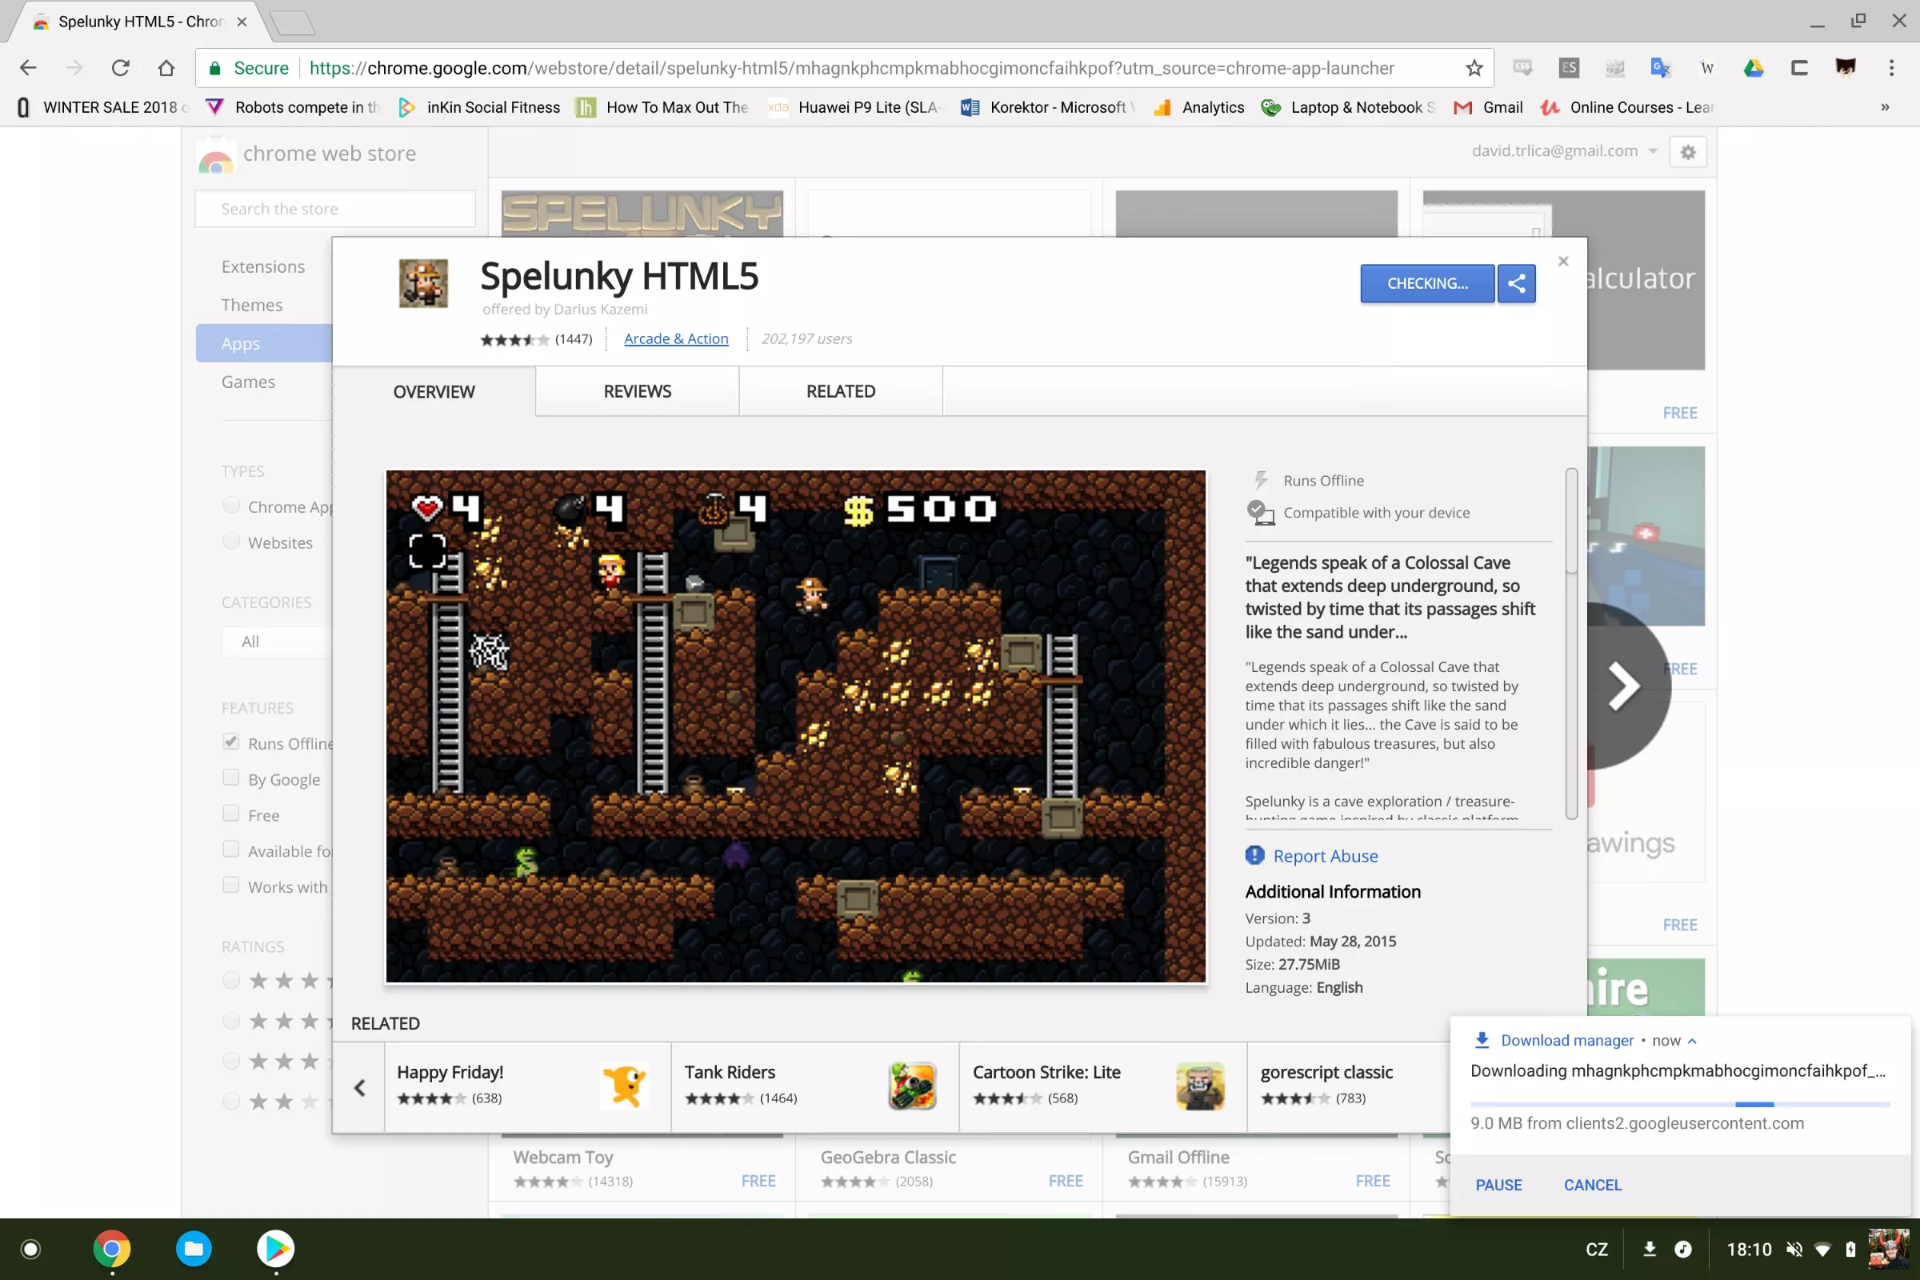Viewport: 1920px width, 1280px height.
Task: Click the browser back arrow
Action: [x=28, y=68]
